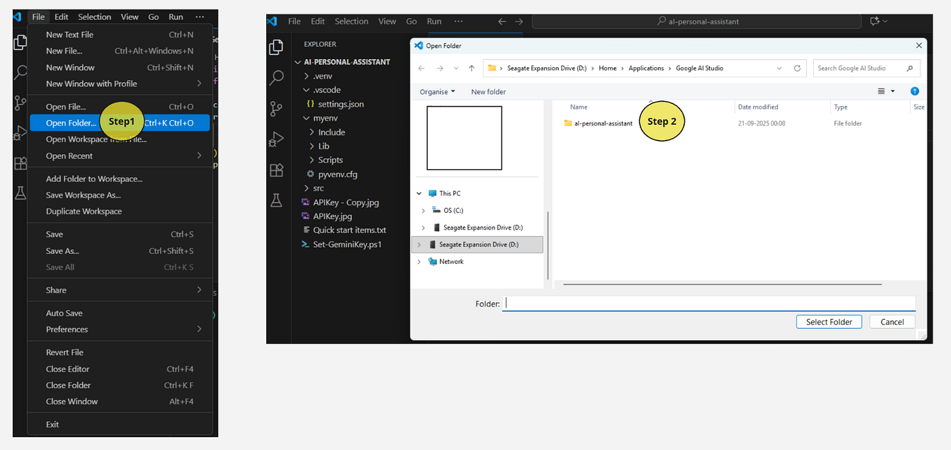Refresh the Open Folder dialog address bar
Viewport: 951px width, 450px height.
(x=799, y=68)
